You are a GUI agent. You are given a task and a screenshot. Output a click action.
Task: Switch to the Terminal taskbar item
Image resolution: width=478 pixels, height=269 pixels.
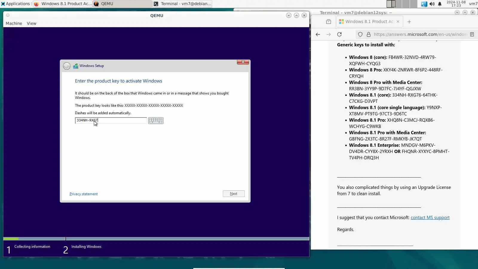coord(182,4)
